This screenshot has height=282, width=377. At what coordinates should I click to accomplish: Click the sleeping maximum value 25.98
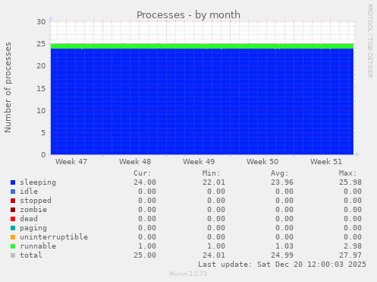(350, 182)
